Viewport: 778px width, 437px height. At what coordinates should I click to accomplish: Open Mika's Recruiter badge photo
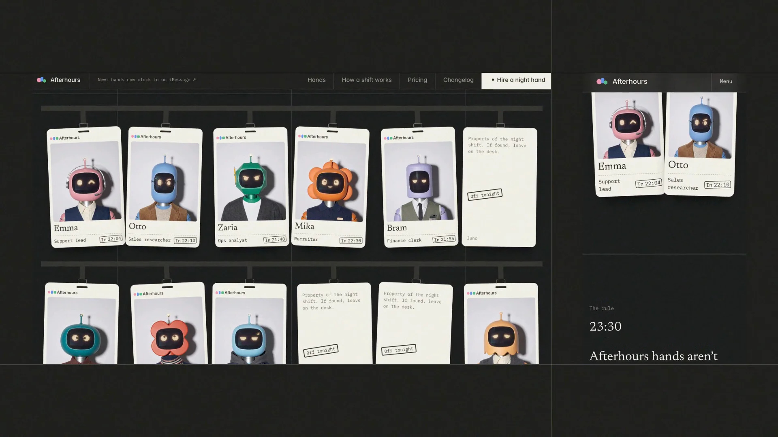(x=331, y=181)
